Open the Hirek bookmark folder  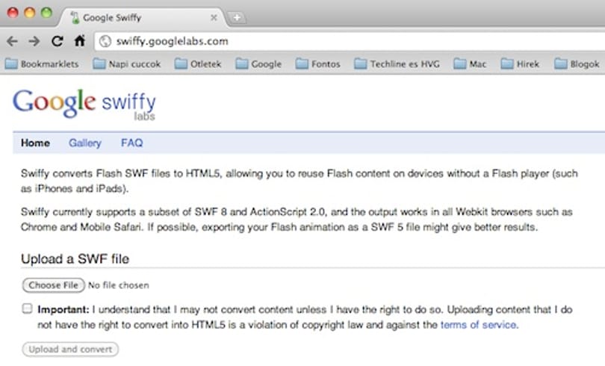520,64
